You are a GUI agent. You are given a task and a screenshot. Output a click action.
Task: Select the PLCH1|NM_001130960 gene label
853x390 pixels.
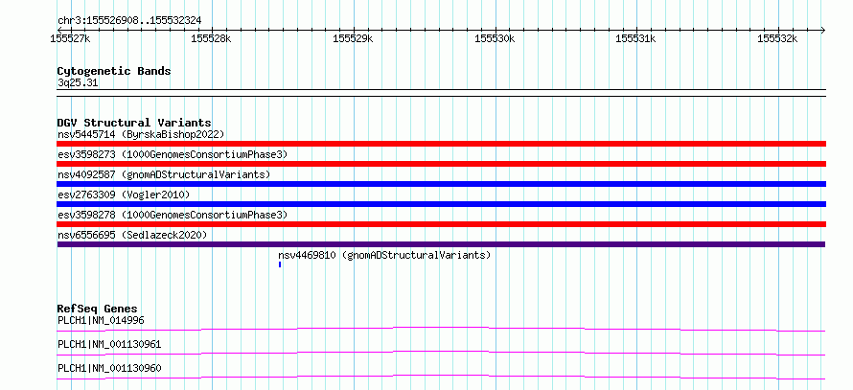click(109, 368)
